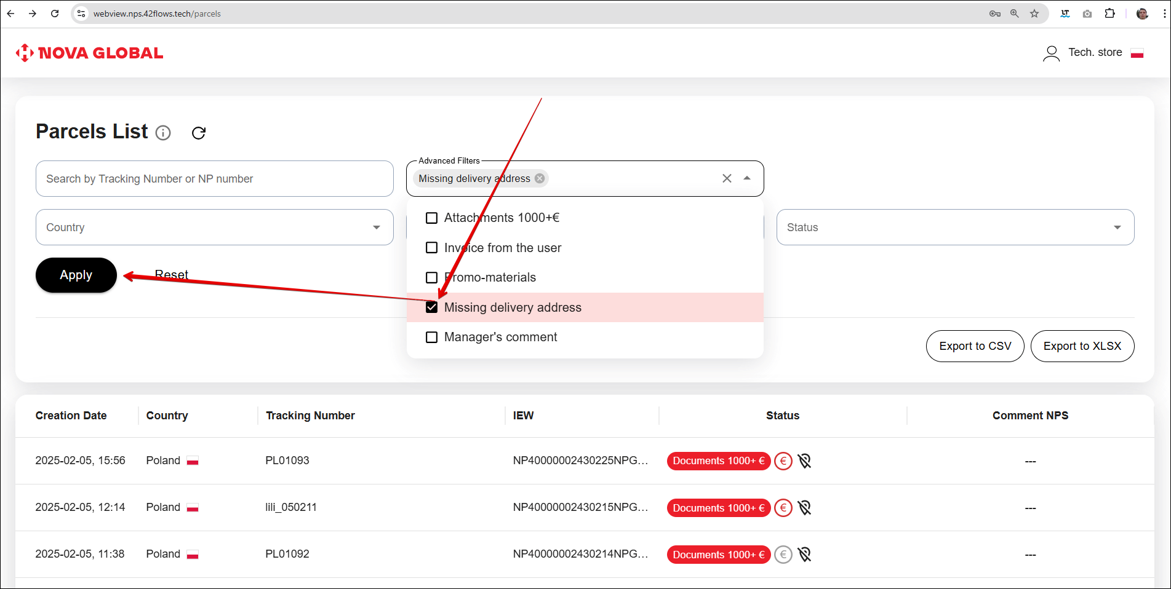Click the euro icon in the PL01093 row
This screenshot has height=589, width=1171.
(783, 461)
